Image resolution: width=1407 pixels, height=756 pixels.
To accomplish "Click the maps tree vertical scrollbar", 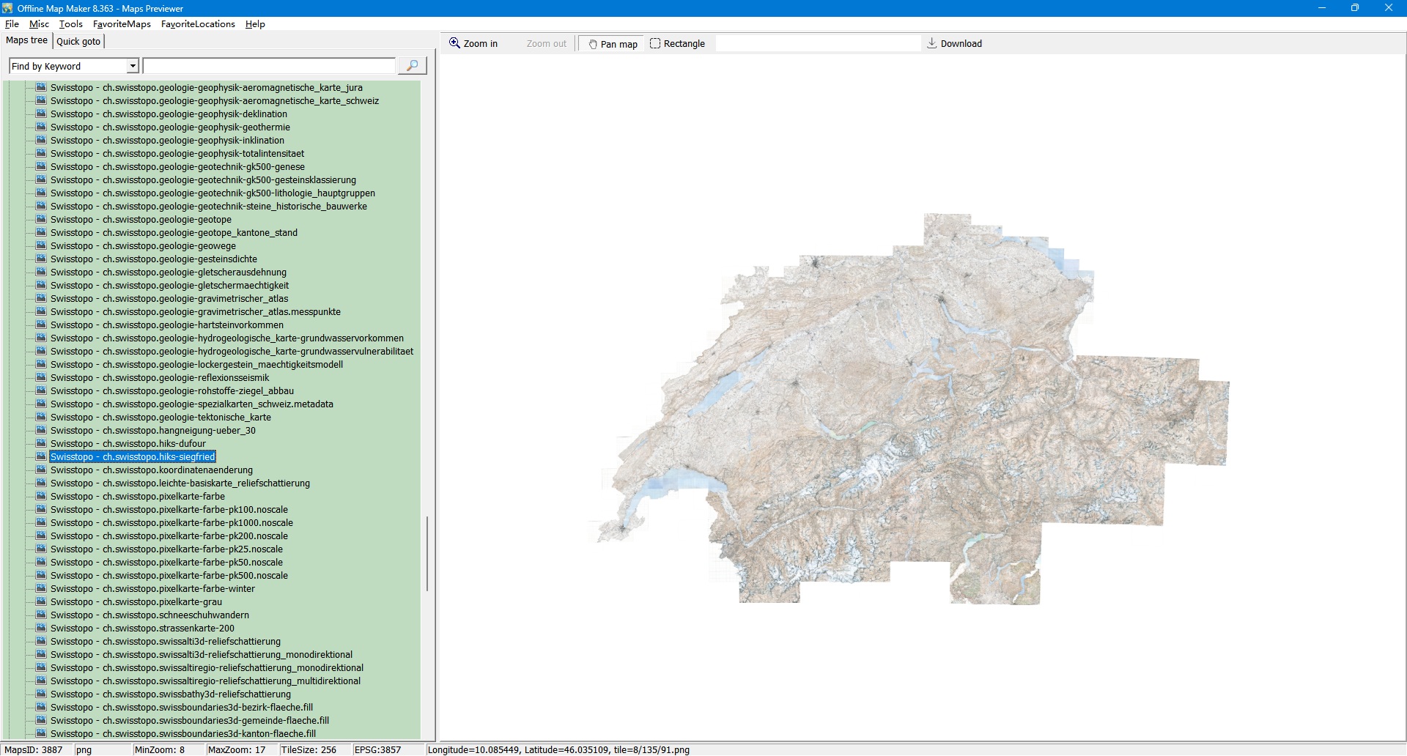I will tap(426, 553).
